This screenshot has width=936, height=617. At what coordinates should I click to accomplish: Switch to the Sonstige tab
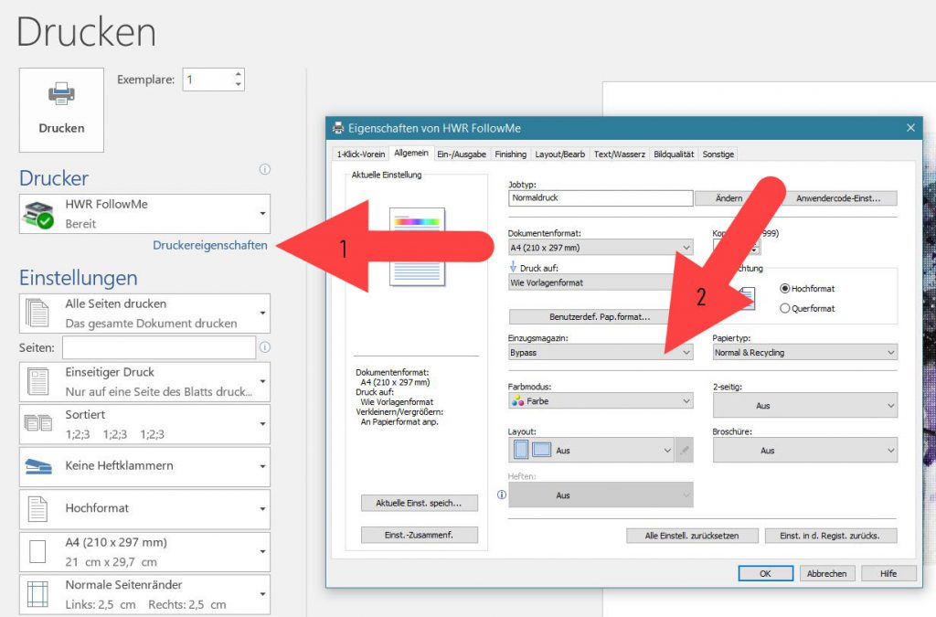coord(718,154)
